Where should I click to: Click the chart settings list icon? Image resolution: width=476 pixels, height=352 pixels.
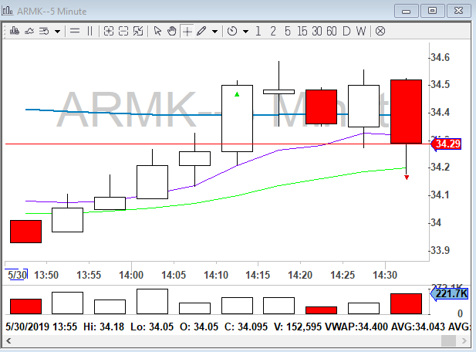point(44,31)
